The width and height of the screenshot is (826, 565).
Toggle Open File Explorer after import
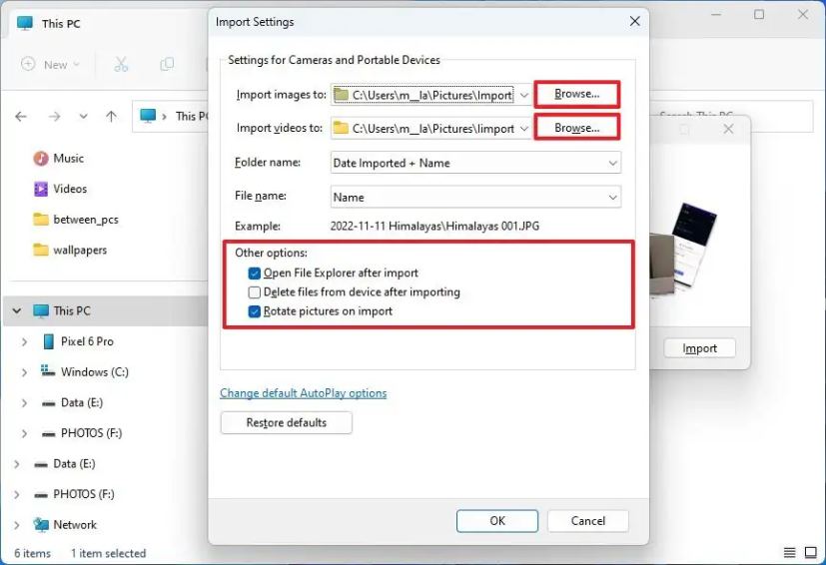coord(255,273)
